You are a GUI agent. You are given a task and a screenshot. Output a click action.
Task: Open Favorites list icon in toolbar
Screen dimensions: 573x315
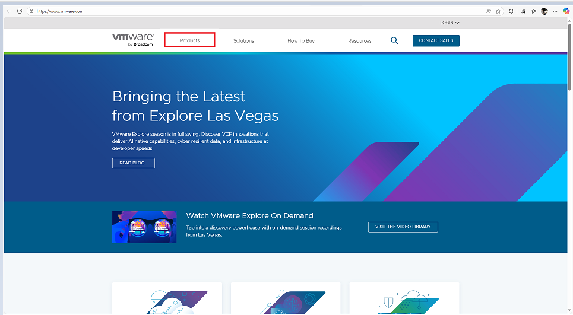coord(534,11)
